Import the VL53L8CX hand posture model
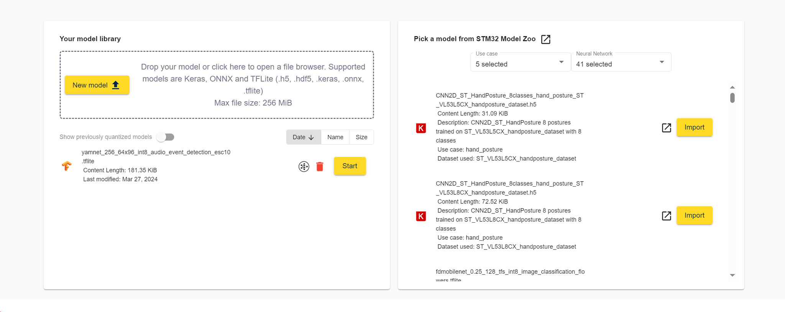 694,215
